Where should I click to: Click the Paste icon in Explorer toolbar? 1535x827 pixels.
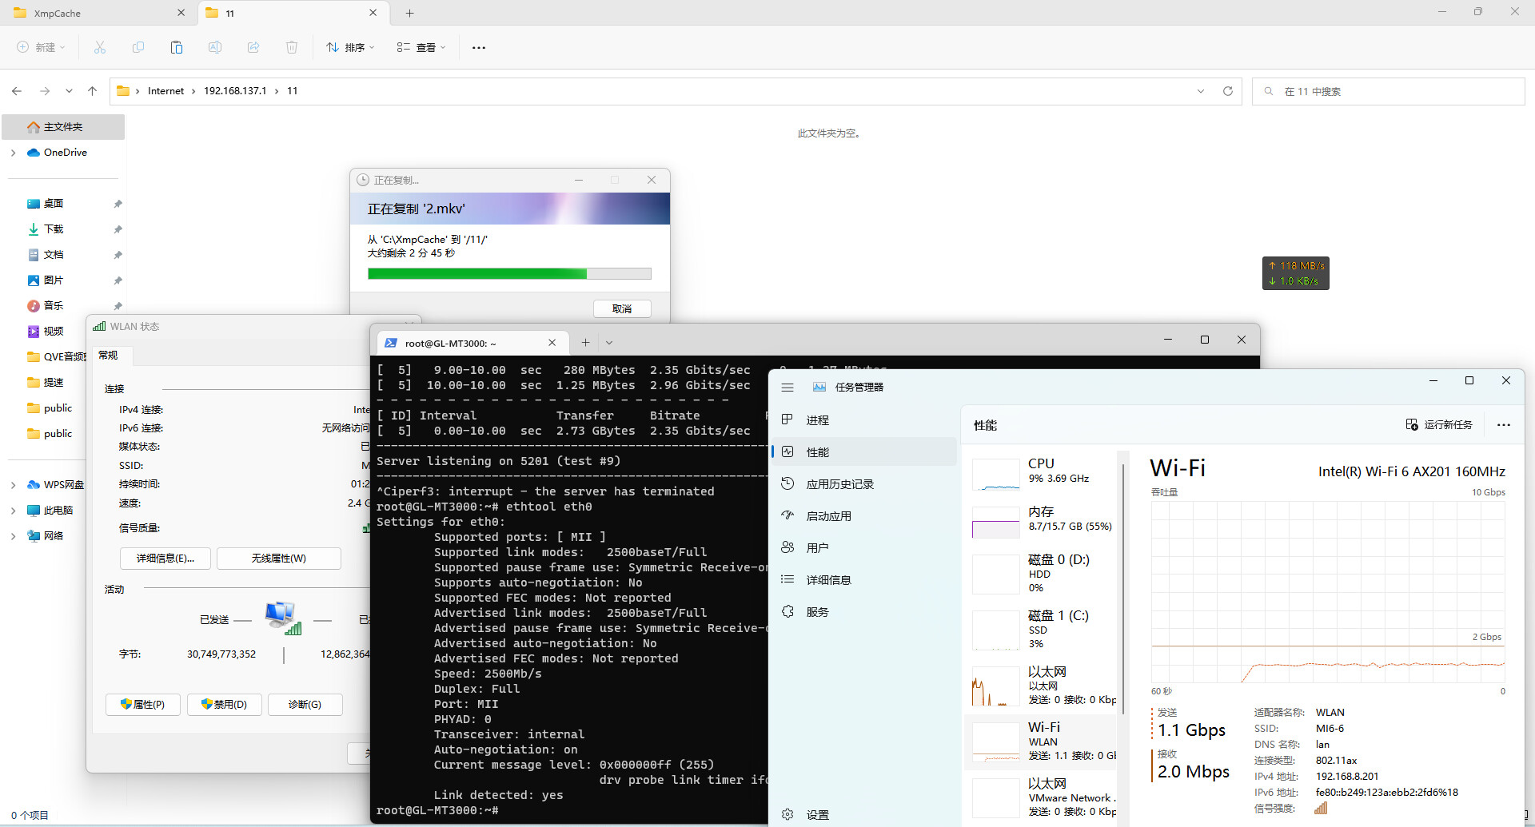(177, 47)
